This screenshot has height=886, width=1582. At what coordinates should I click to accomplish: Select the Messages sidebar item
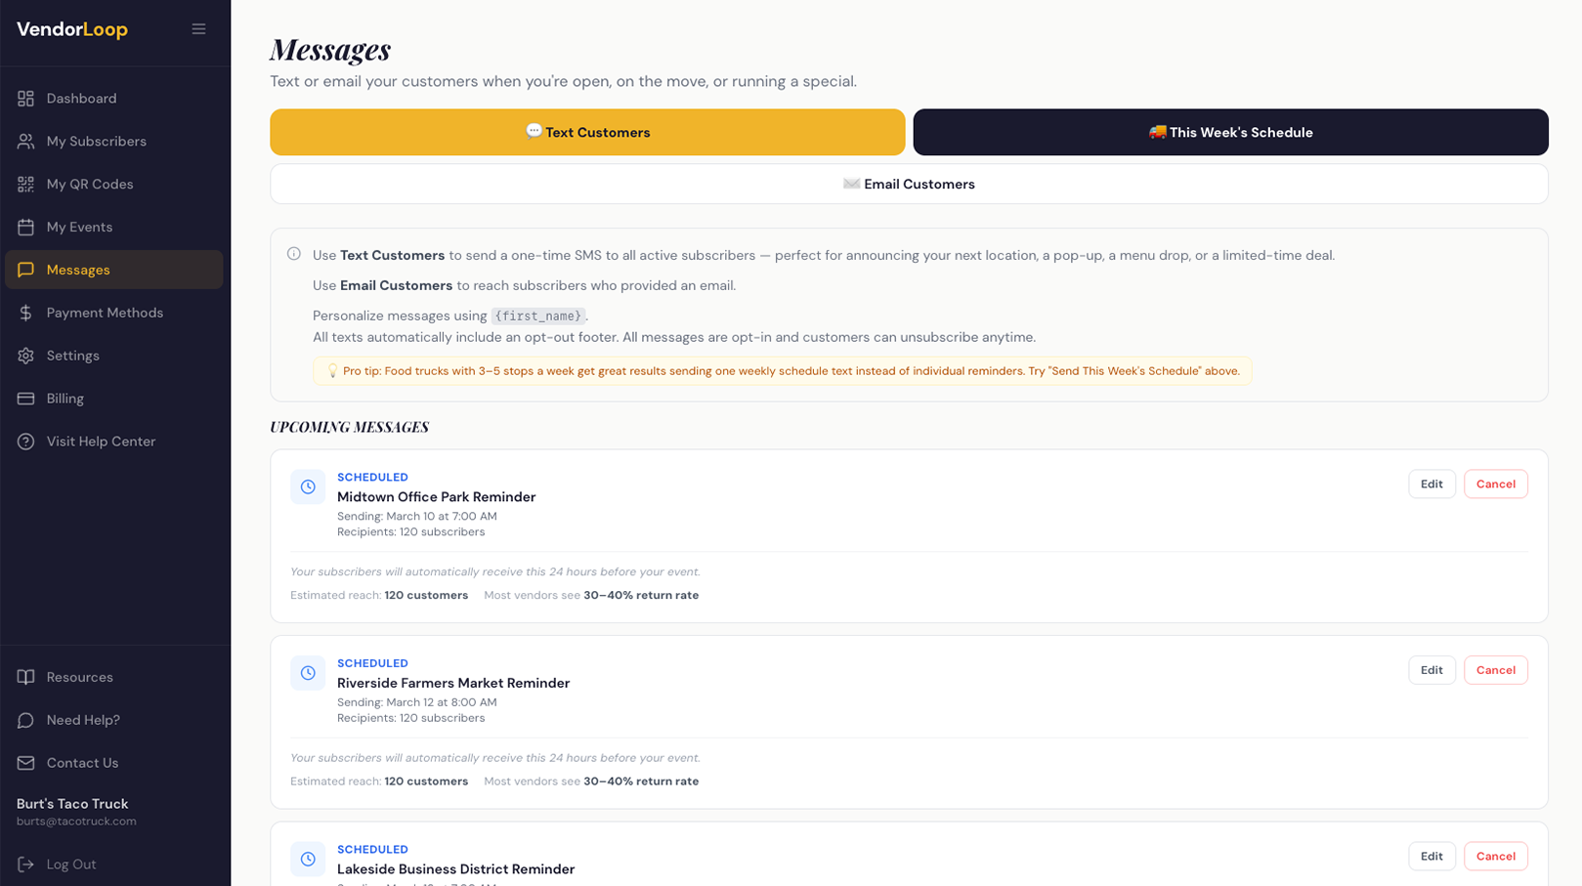[x=114, y=270]
